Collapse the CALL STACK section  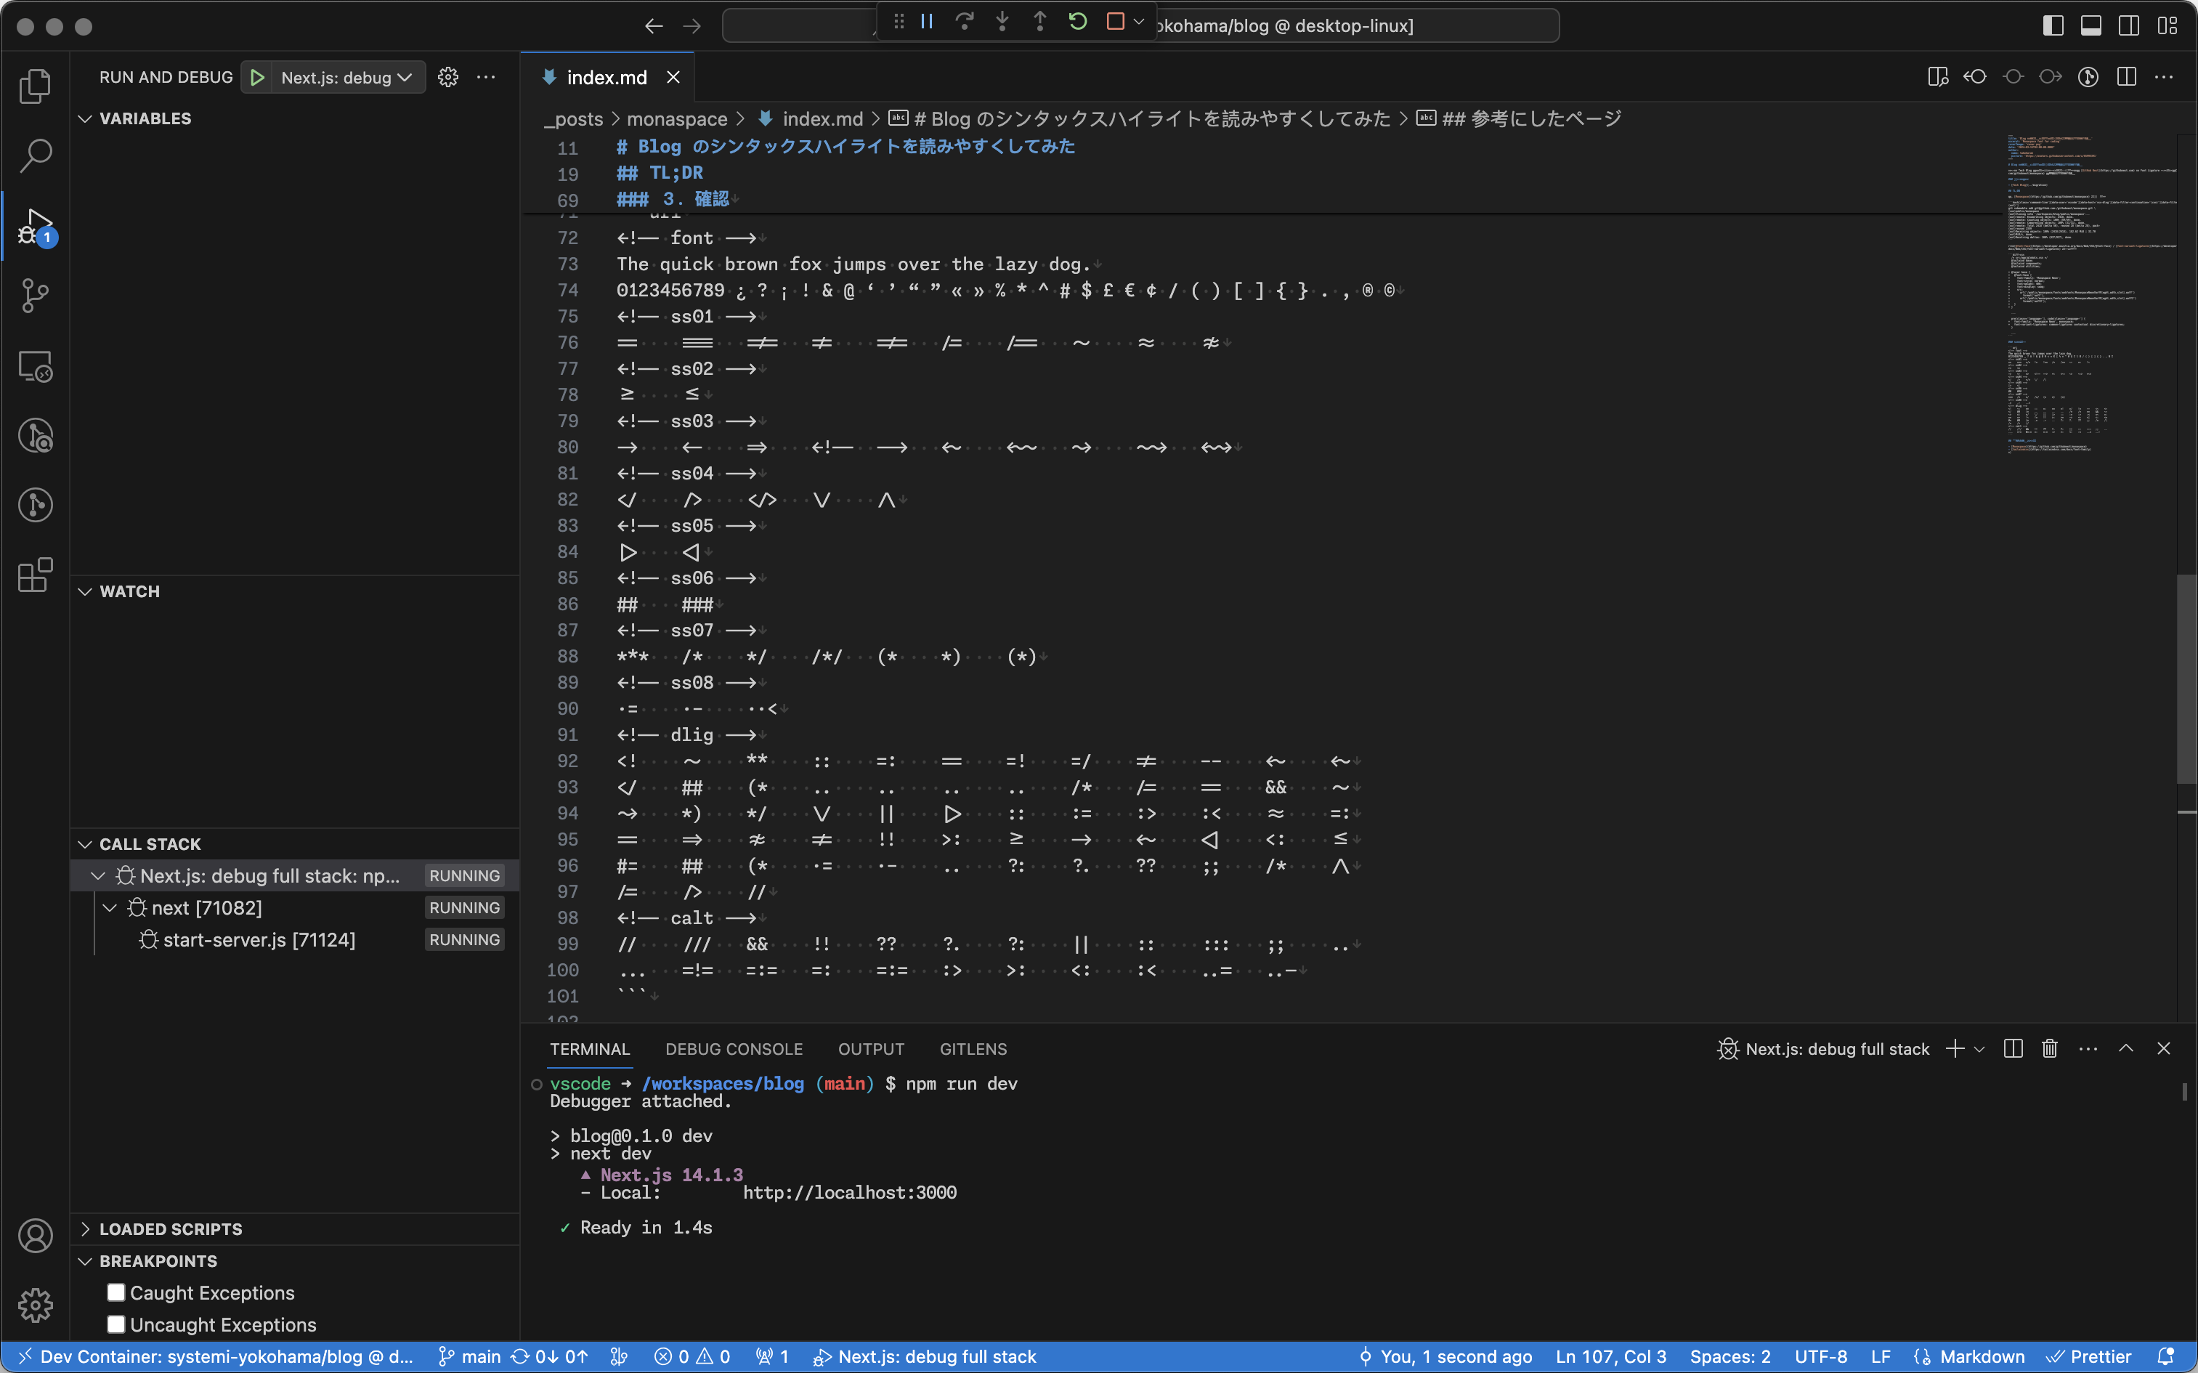click(x=85, y=844)
